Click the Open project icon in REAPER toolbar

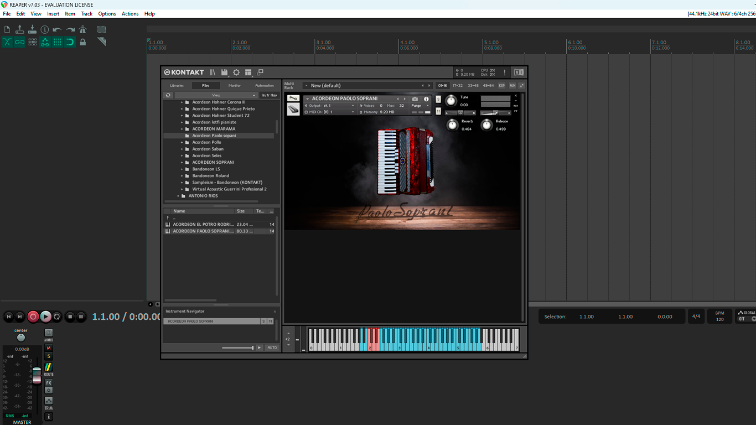(20, 29)
